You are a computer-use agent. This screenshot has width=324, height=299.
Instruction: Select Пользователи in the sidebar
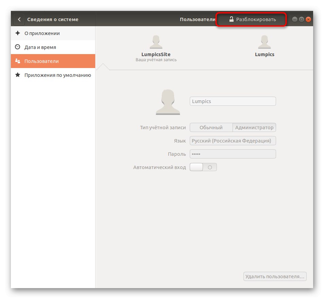coord(53,61)
